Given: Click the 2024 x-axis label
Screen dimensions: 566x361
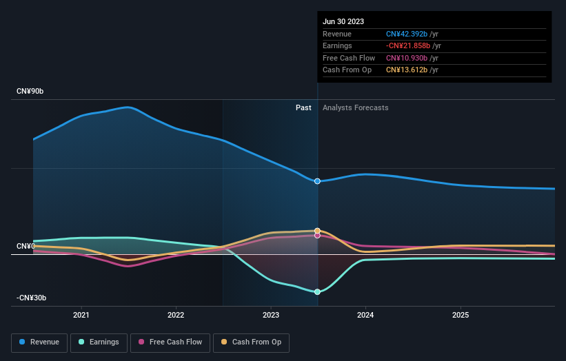Looking at the screenshot, I should [365, 315].
